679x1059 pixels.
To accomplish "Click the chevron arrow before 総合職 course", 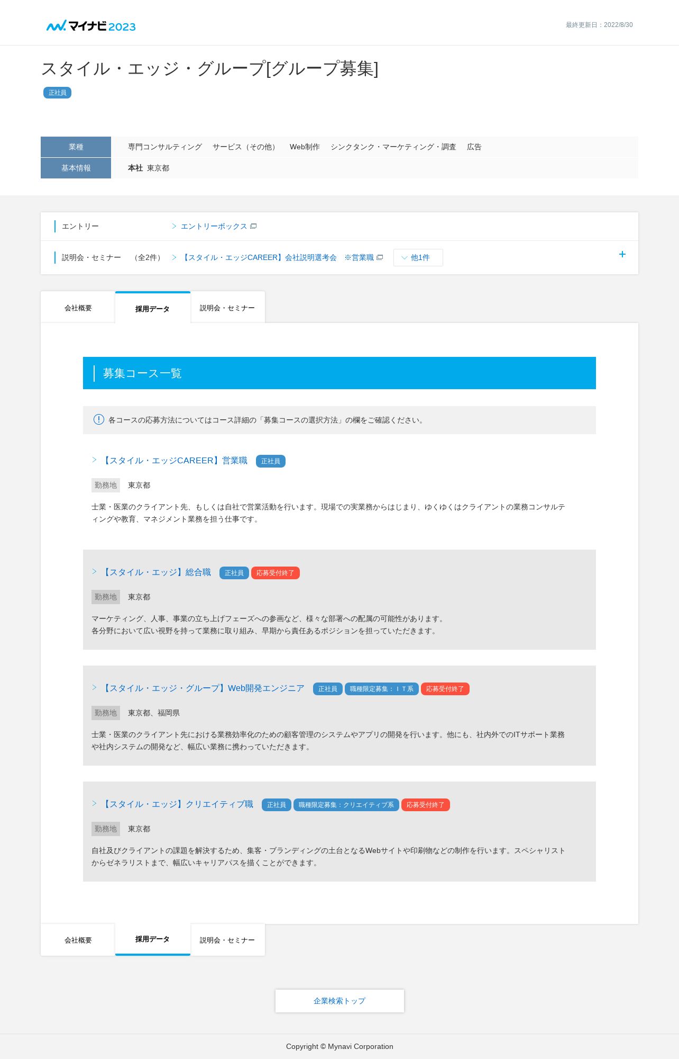I will point(94,571).
